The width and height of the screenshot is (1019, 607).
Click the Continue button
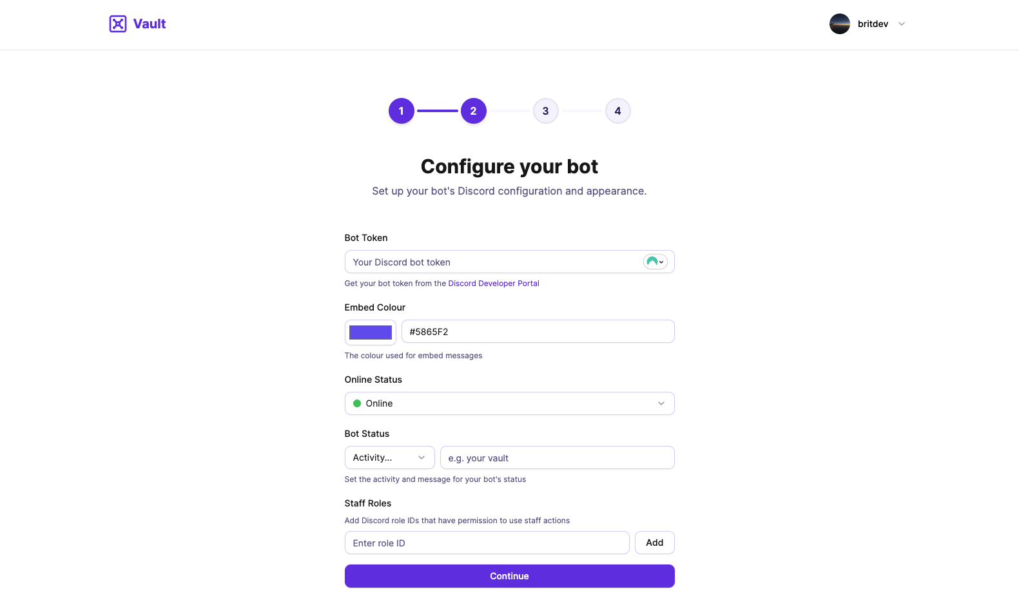pyautogui.click(x=509, y=575)
